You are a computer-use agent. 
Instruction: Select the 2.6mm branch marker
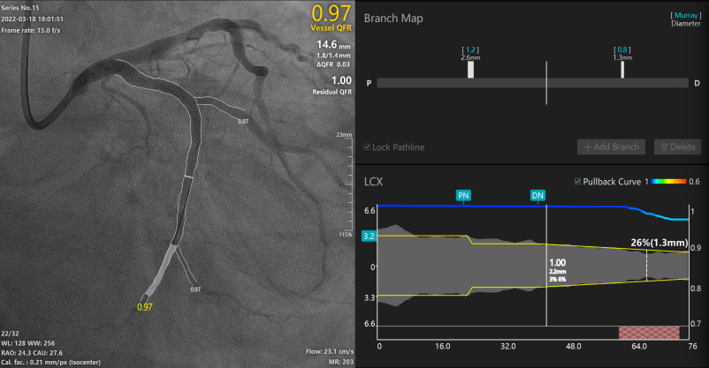click(470, 70)
